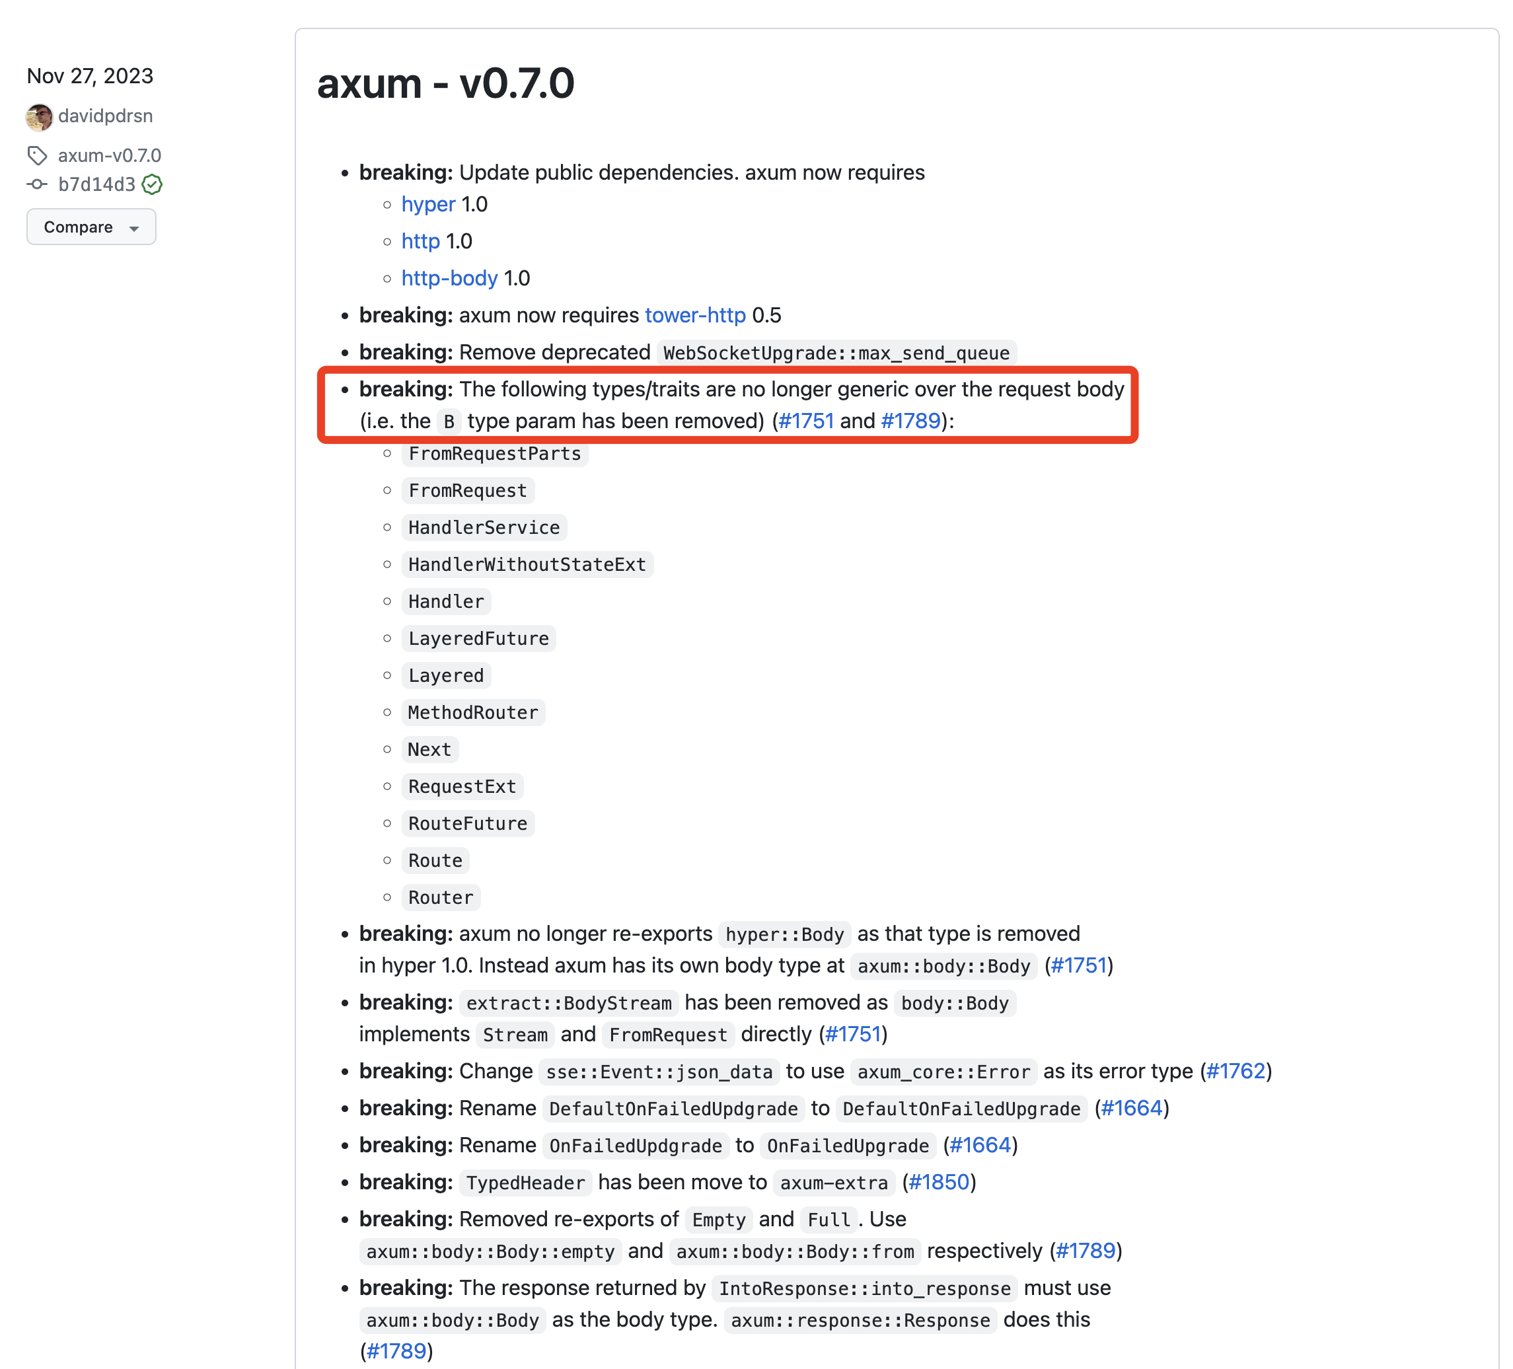Click the http 1.0 dependency link
The height and width of the screenshot is (1369, 1513).
coord(420,241)
